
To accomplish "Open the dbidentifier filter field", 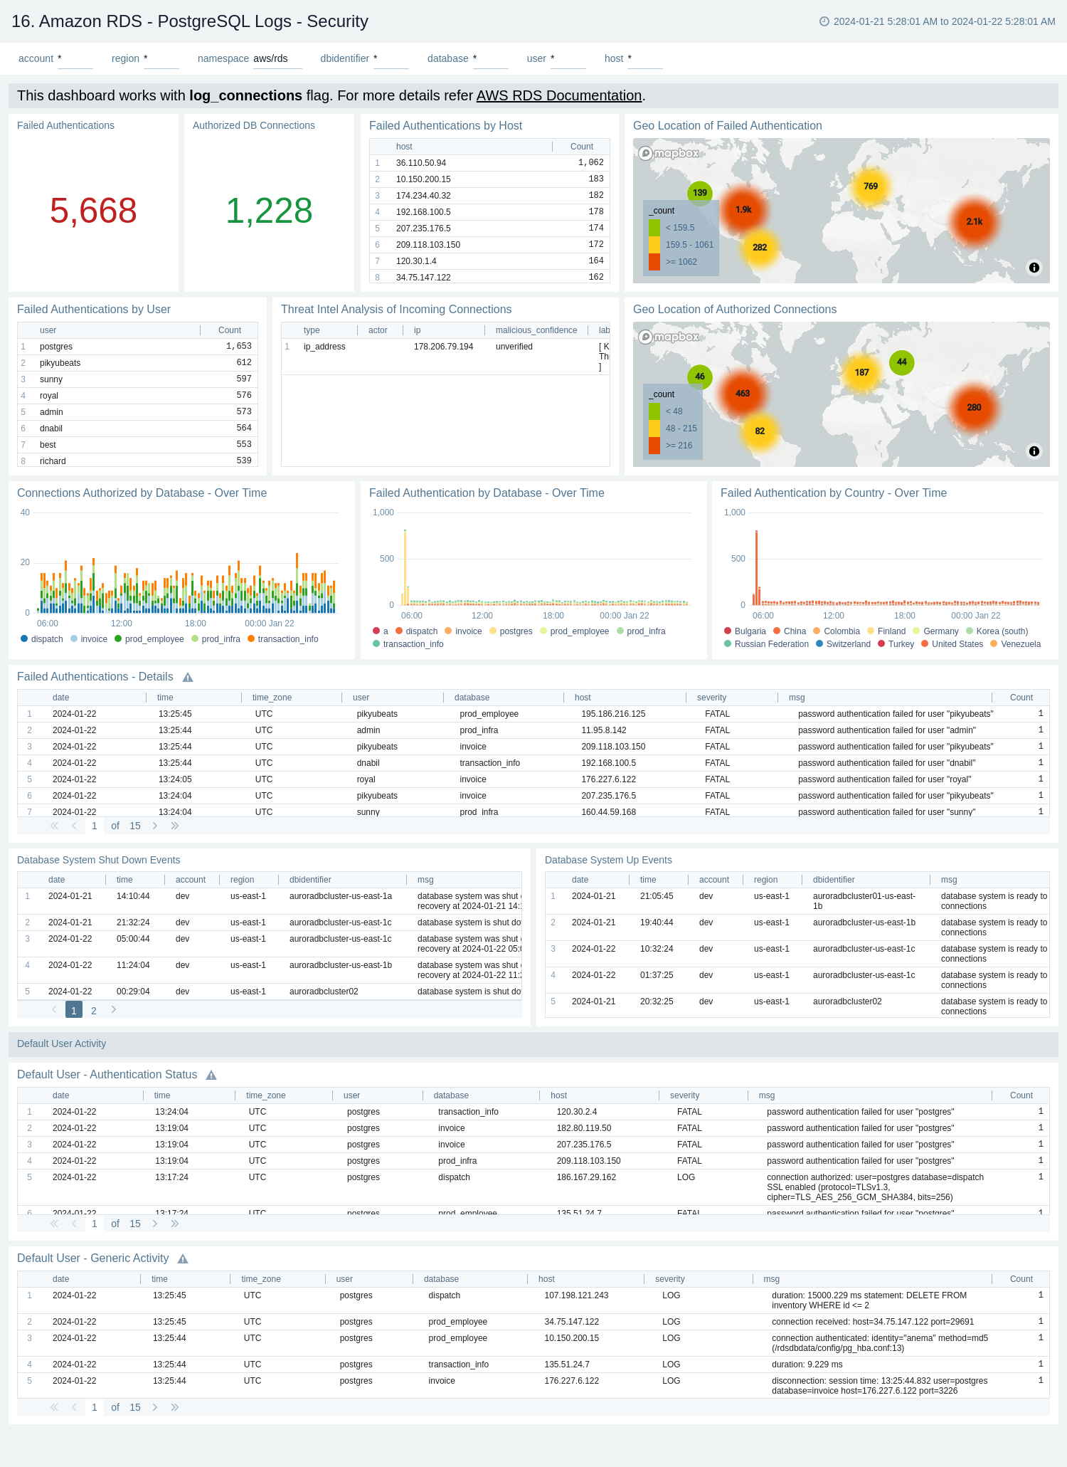I will tap(391, 59).
